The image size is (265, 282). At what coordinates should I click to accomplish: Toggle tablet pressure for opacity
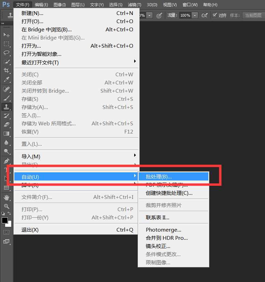pos(159,15)
